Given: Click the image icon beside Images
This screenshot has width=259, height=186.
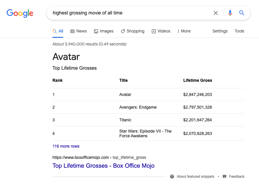Looking at the screenshot, I should point(96,31).
